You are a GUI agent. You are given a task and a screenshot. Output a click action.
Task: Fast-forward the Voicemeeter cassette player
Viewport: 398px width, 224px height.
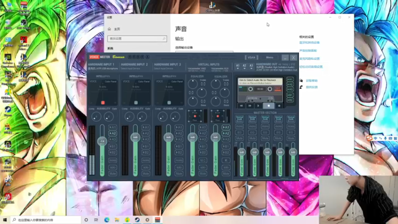[250, 106]
